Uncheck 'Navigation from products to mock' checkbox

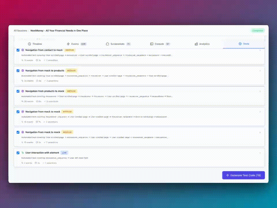point(18,91)
